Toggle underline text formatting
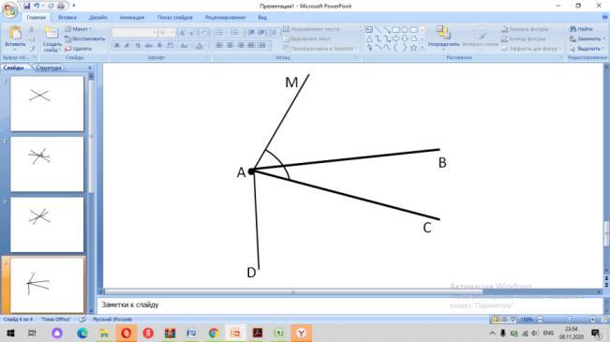This screenshot has width=610, height=342. pyautogui.click(x=138, y=46)
